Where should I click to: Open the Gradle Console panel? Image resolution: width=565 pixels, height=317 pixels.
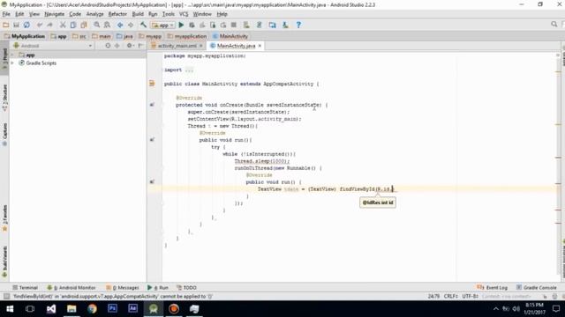pos(537,288)
